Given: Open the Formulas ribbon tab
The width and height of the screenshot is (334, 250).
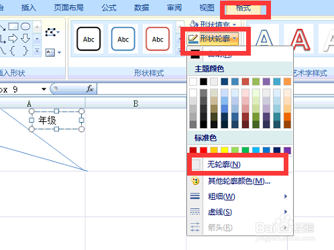Looking at the screenshot, I should tap(109, 7).
